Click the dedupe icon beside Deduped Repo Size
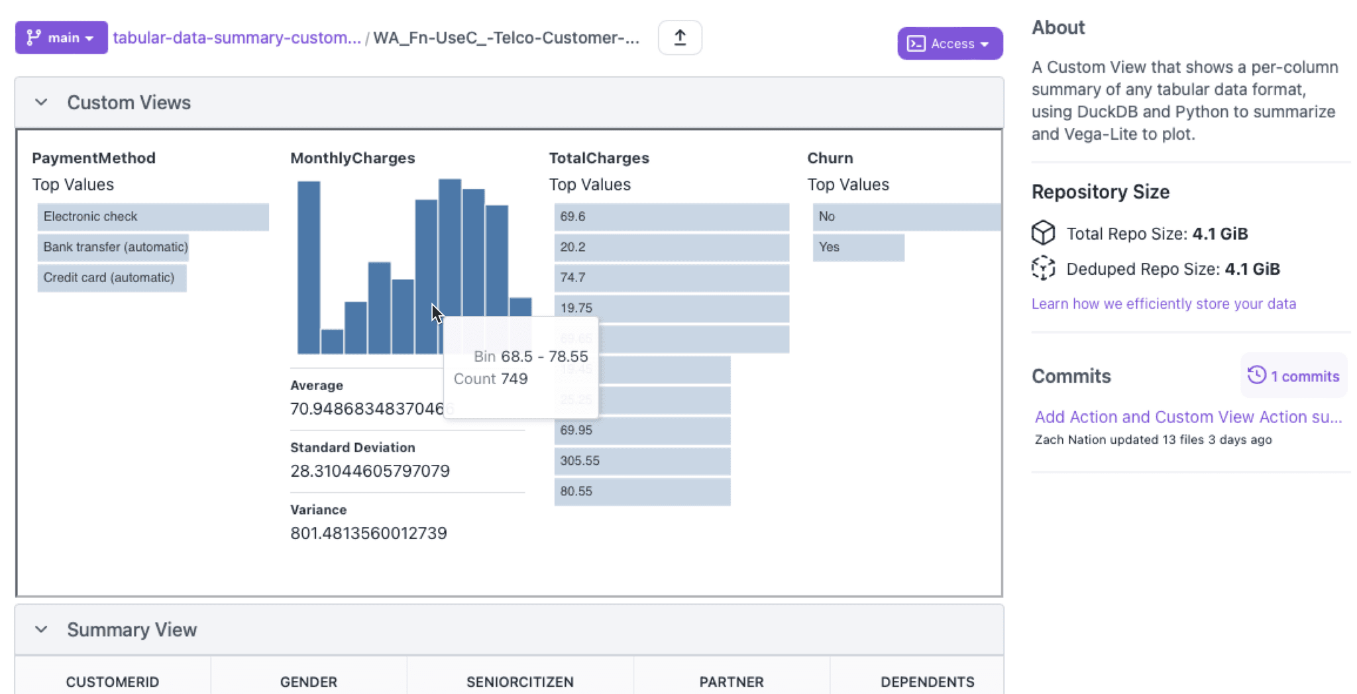The image size is (1357, 694). click(1042, 268)
